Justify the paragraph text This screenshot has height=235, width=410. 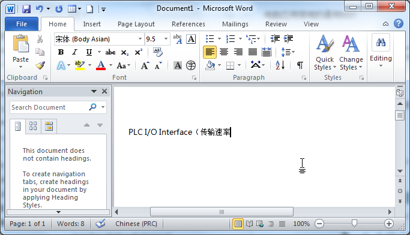coord(253,52)
